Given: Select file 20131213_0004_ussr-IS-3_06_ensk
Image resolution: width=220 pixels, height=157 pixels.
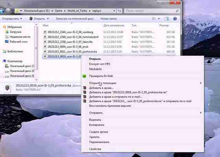Looking at the screenshot, I should pos(68,47).
